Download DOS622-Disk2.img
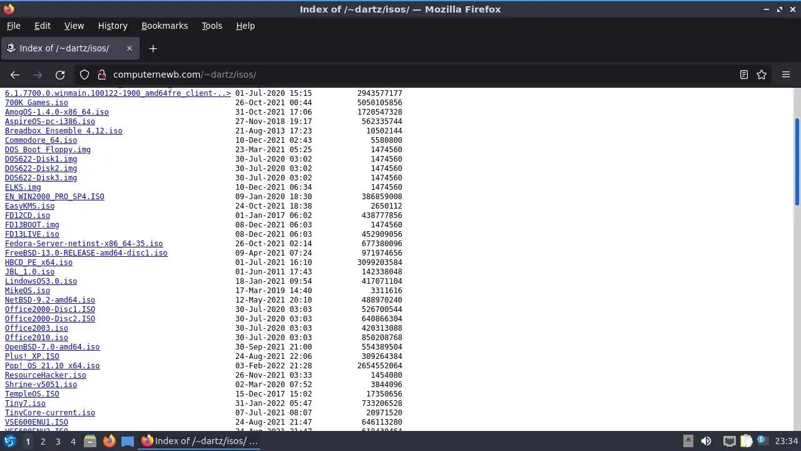 41,168
